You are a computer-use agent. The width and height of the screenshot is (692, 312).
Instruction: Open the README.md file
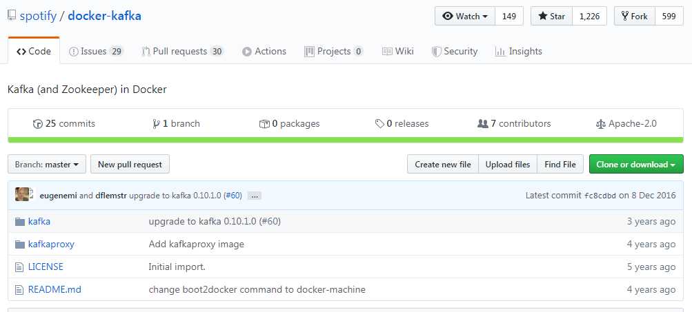pos(55,289)
